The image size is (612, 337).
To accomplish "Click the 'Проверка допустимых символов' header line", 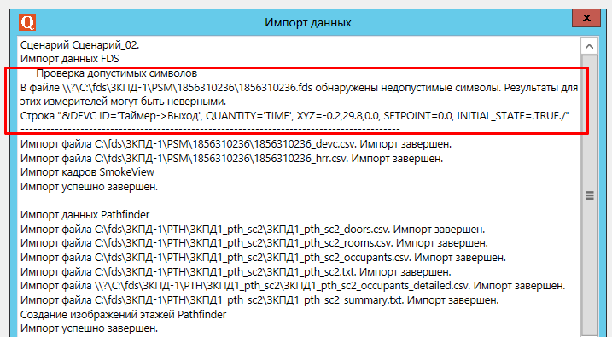I will coord(210,73).
